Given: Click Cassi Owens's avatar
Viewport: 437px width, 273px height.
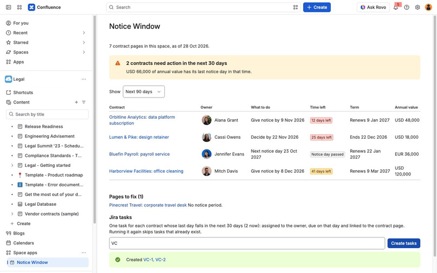Looking at the screenshot, I should (x=207, y=137).
